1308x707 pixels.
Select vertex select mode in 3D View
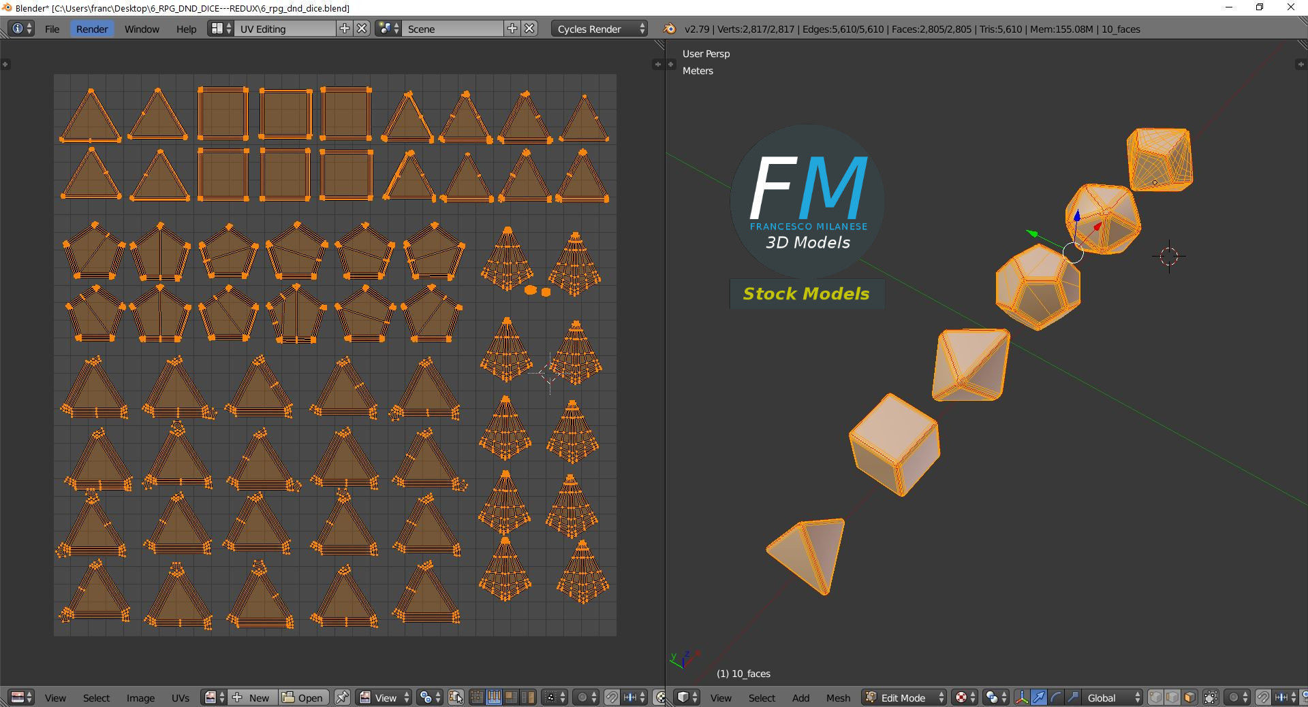click(x=1156, y=697)
